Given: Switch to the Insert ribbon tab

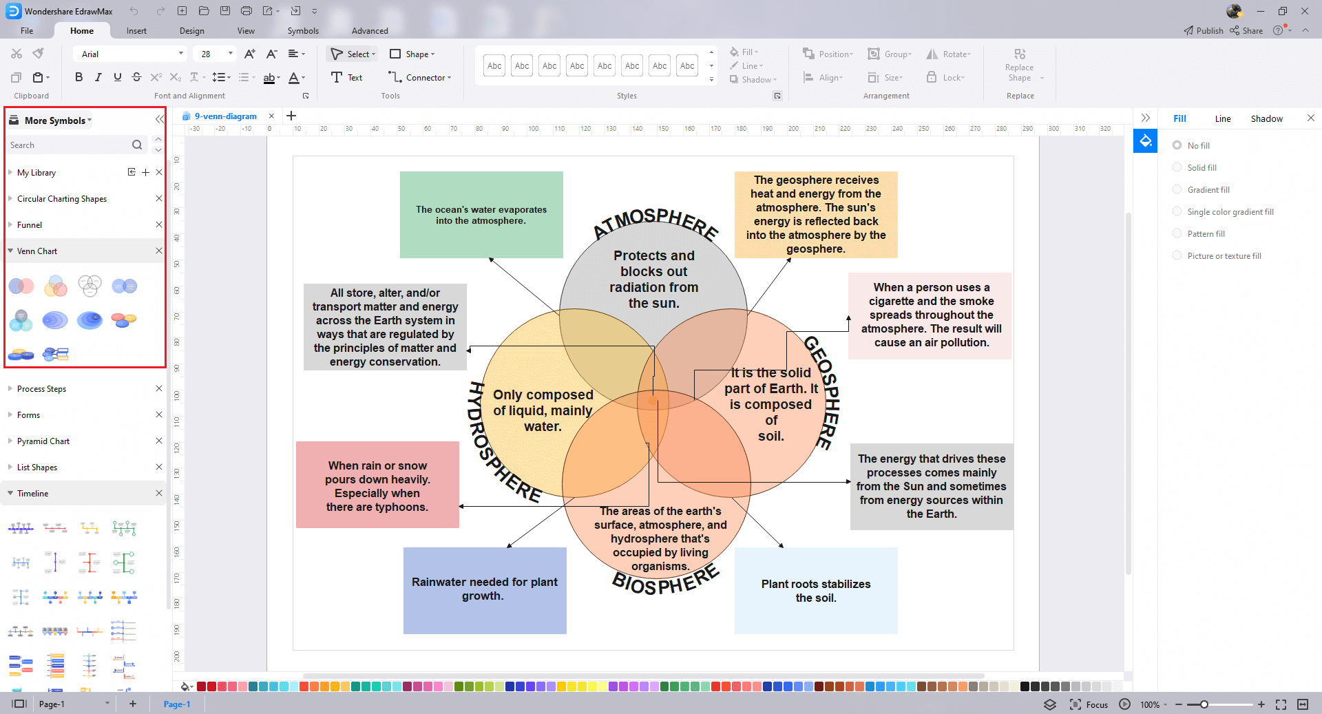Looking at the screenshot, I should pos(136,31).
